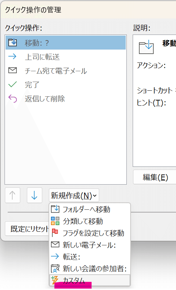Choose 新しい電子メール: from the menu
This screenshot has width=176, height=290.
90,245
